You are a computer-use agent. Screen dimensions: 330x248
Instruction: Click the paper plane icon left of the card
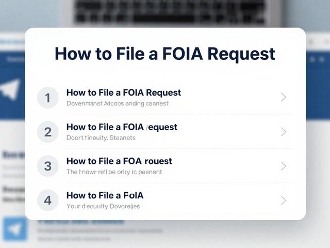[x=11, y=90]
